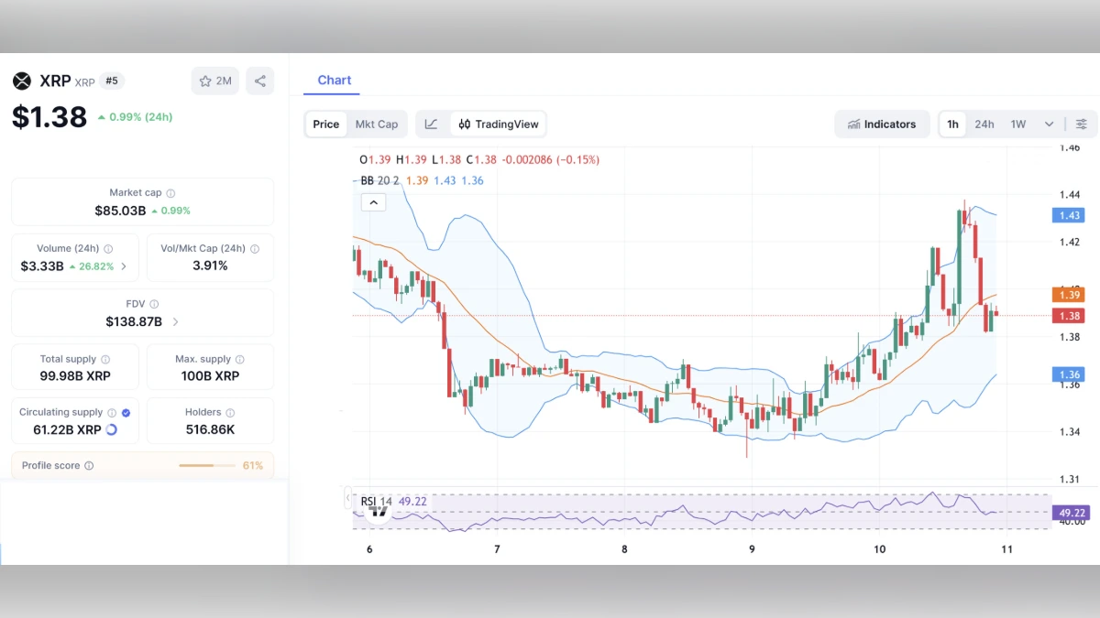This screenshot has height=618, width=1100.
Task: Select the 24h timeframe
Action: (984, 124)
